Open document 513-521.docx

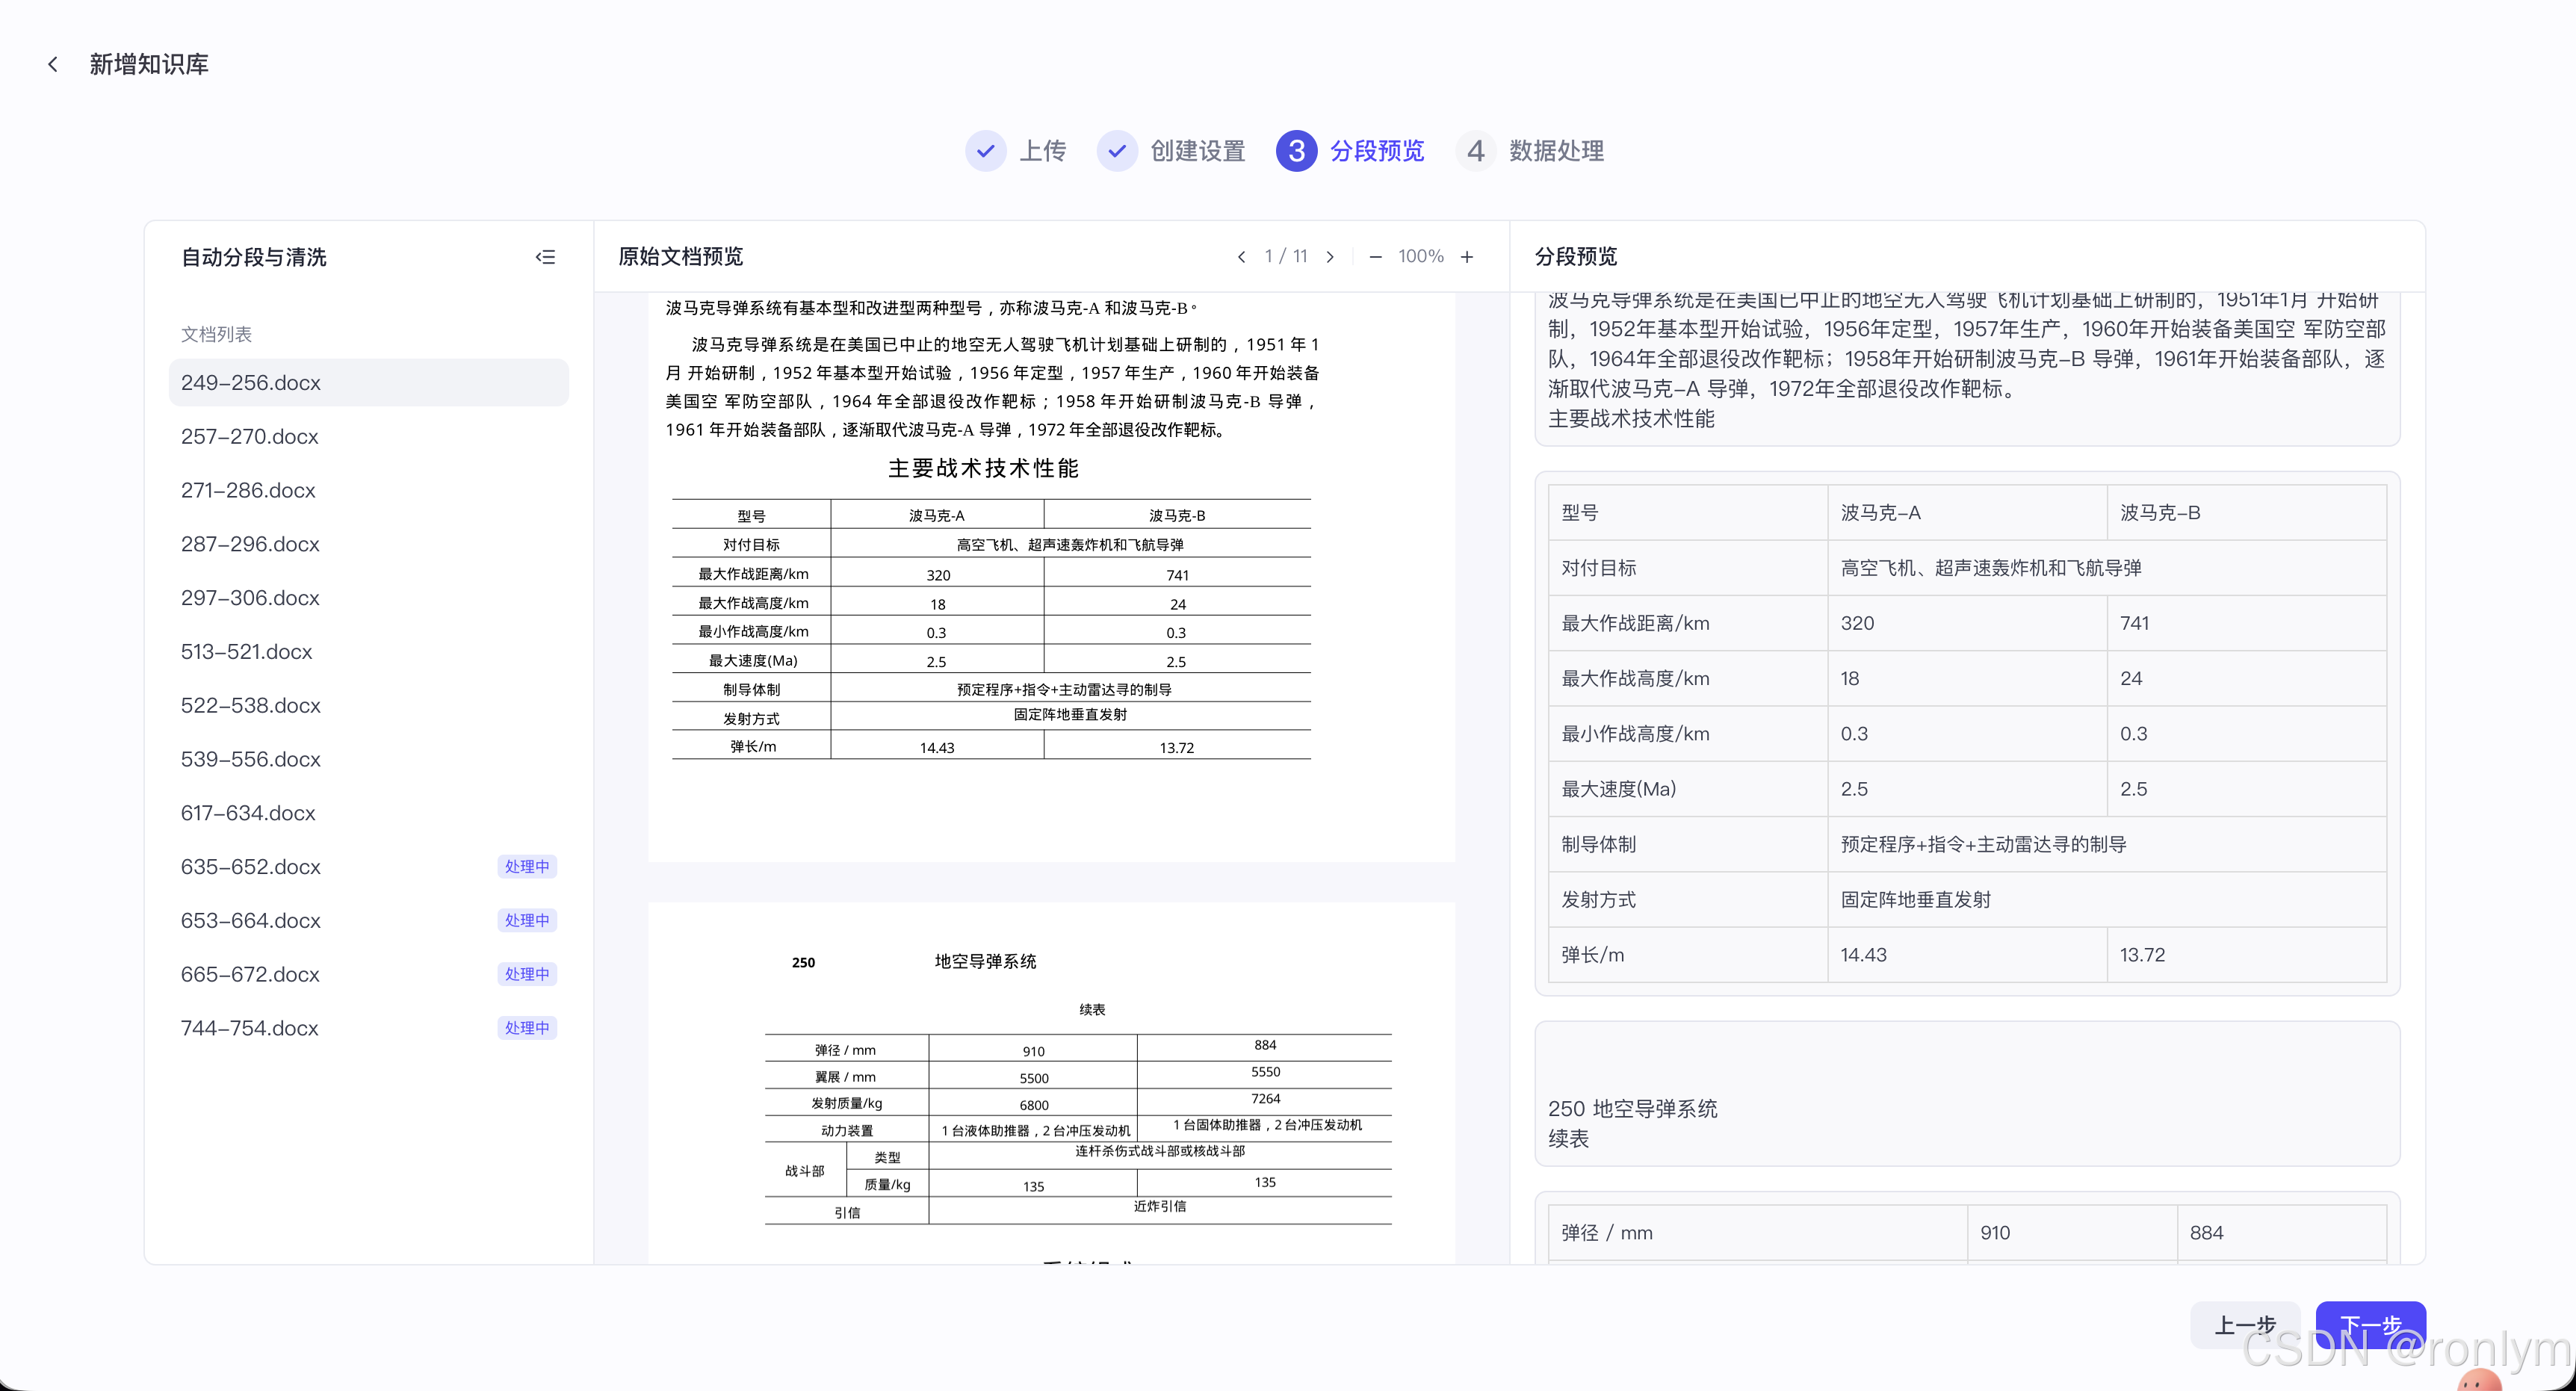(368, 652)
